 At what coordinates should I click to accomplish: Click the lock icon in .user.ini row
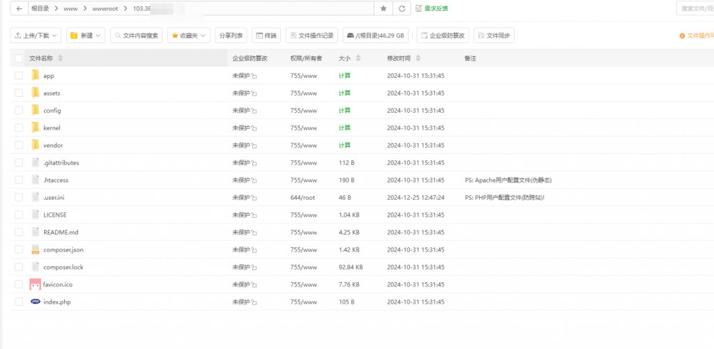click(x=254, y=197)
